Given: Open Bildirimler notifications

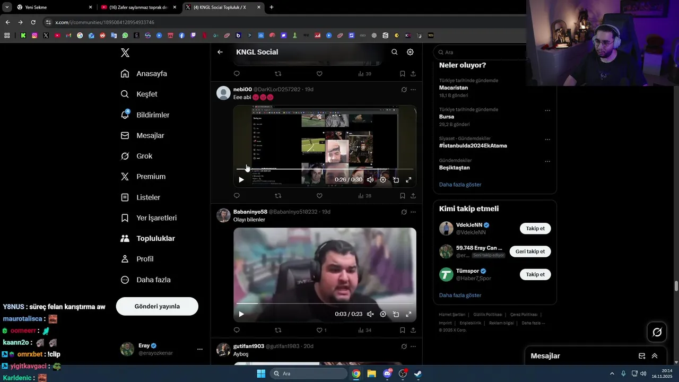Looking at the screenshot, I should [145, 115].
